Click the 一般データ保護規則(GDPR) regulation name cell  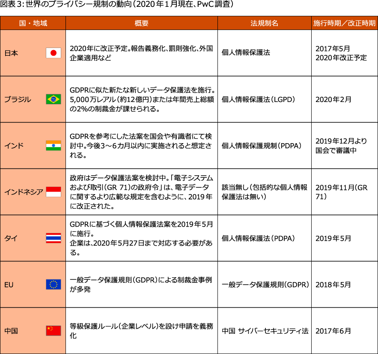click(265, 285)
